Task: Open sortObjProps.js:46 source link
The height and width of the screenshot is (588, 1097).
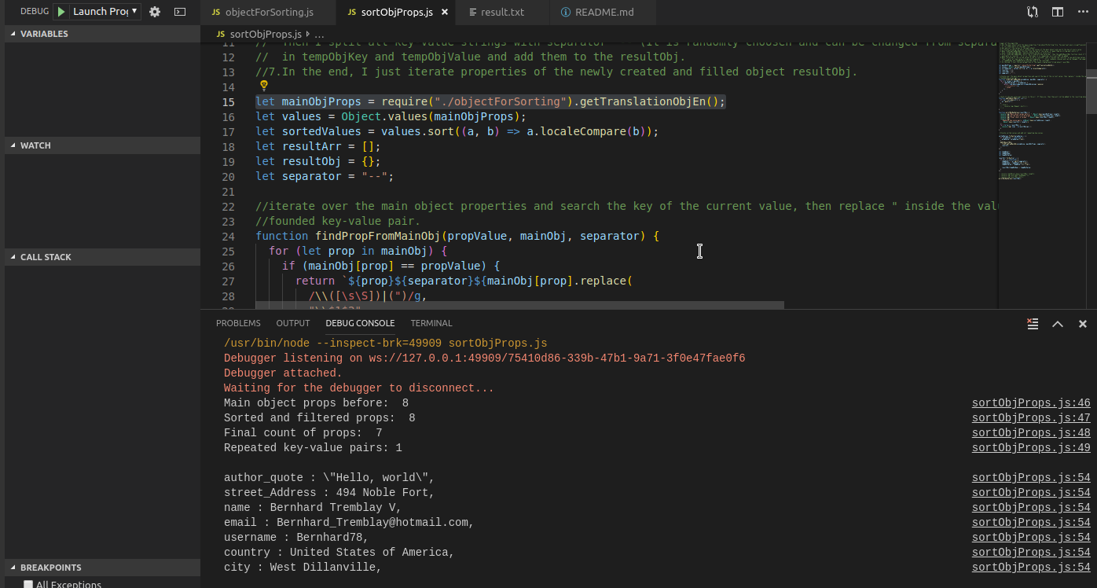Action: point(1031,403)
